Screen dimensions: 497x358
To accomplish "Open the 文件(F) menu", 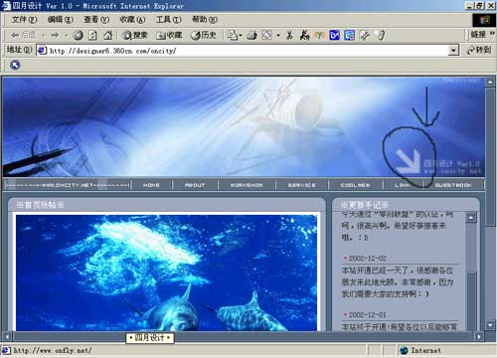I will (x=25, y=20).
